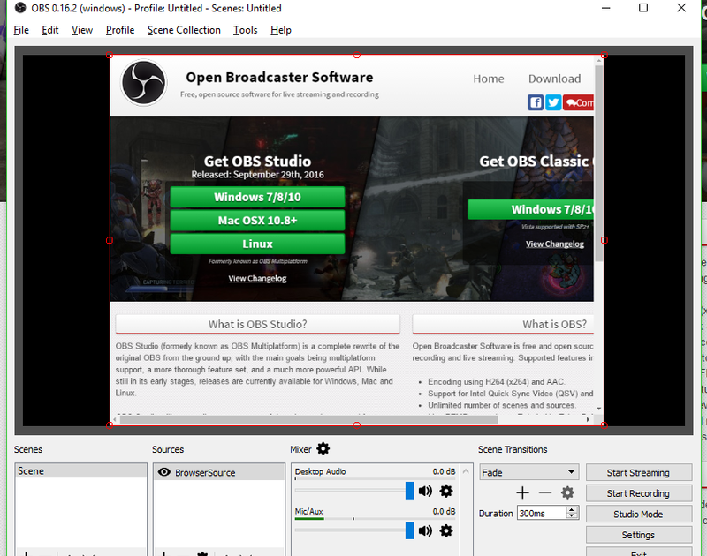Click the Mac OSX 10.8+ download button
The width and height of the screenshot is (707, 556).
point(257,220)
